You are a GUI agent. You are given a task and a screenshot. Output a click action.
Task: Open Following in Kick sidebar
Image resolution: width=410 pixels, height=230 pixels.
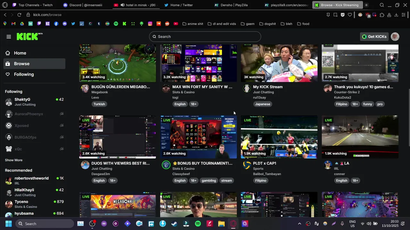[x=34, y=74]
